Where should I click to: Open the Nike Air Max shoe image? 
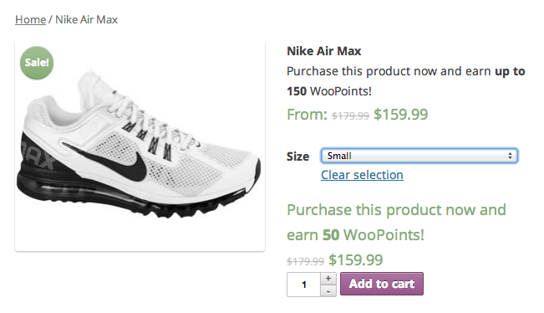140,146
